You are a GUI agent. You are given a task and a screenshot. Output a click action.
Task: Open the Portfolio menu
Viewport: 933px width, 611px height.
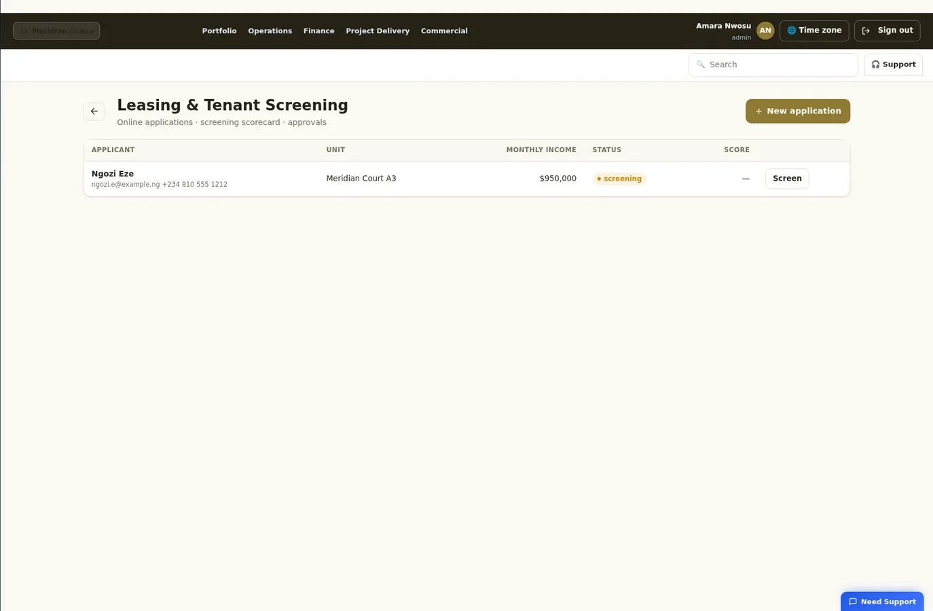pos(219,31)
